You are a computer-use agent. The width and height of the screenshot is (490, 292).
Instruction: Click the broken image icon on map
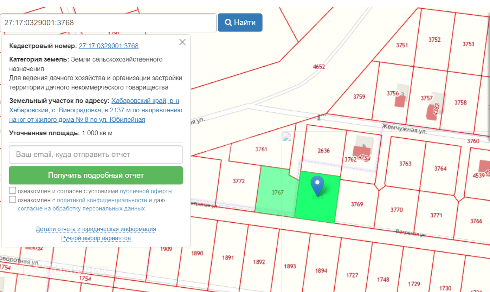pos(287,137)
